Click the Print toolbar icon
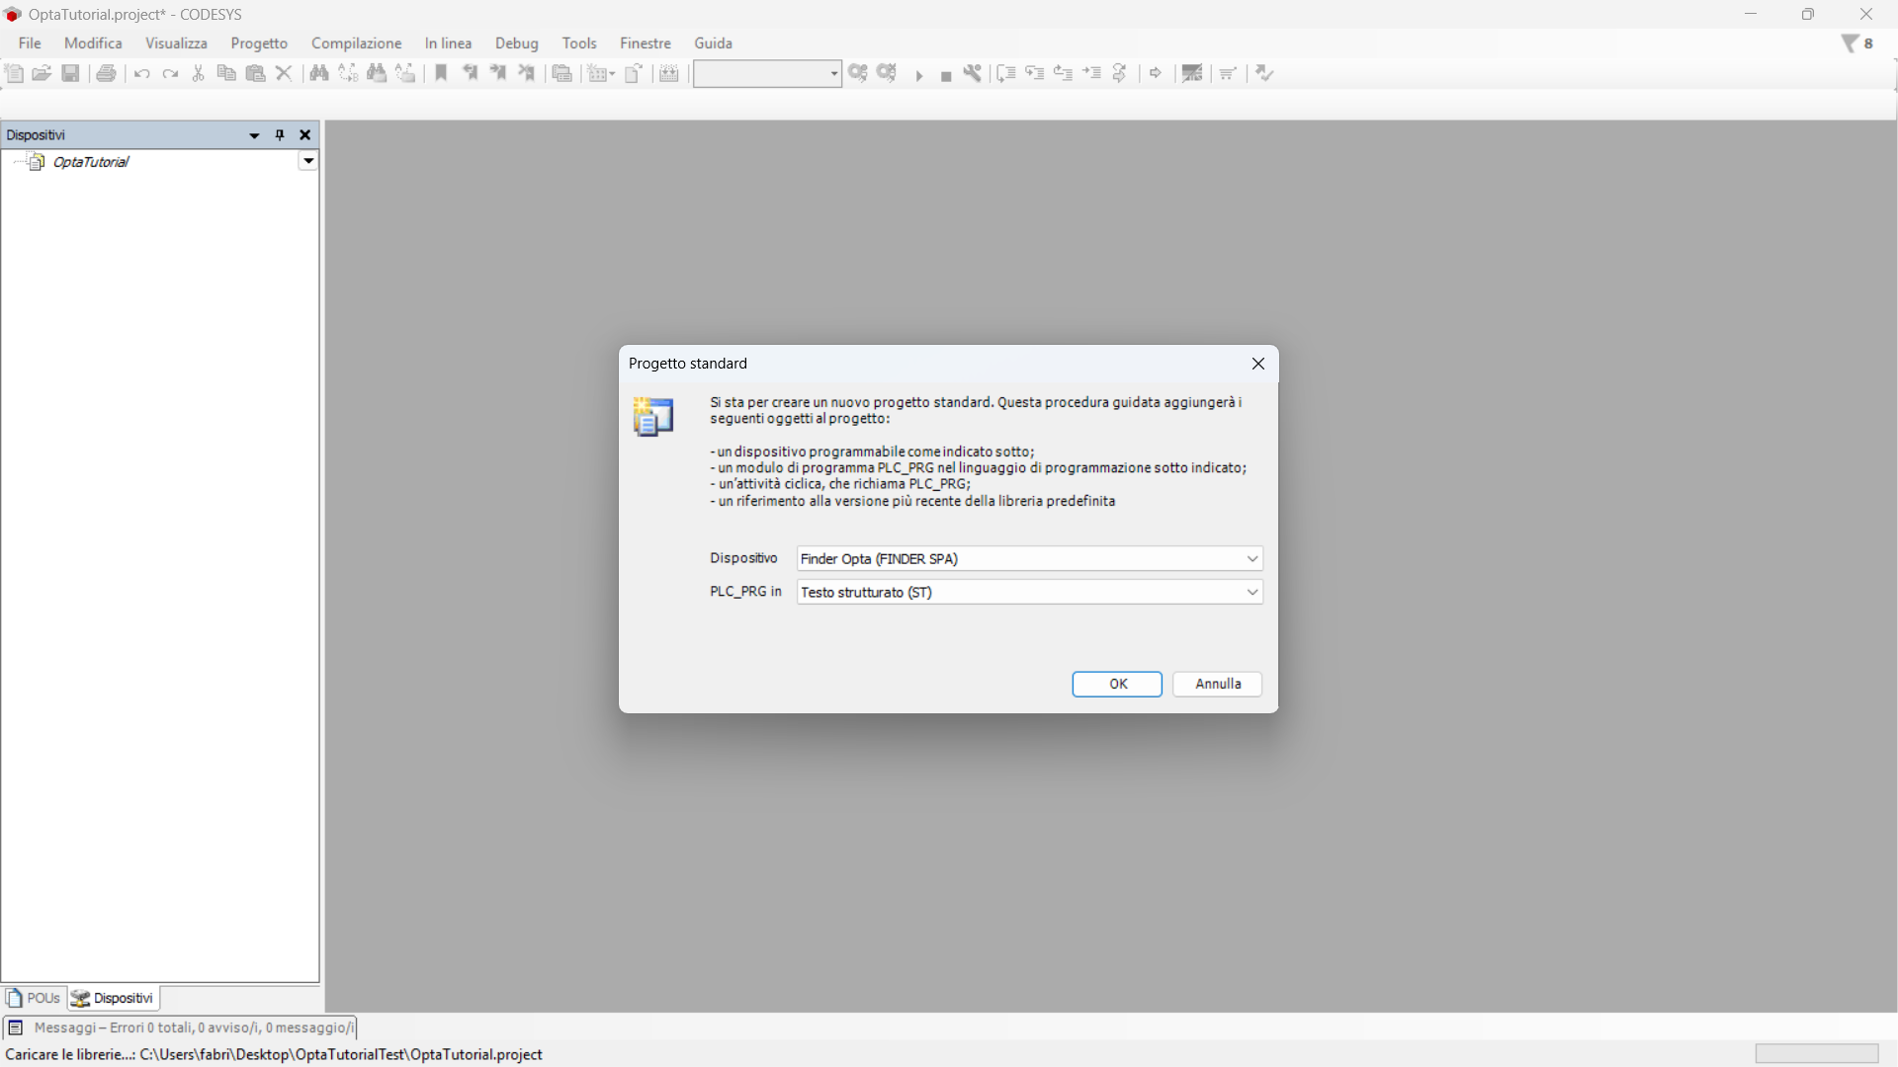 (x=106, y=73)
